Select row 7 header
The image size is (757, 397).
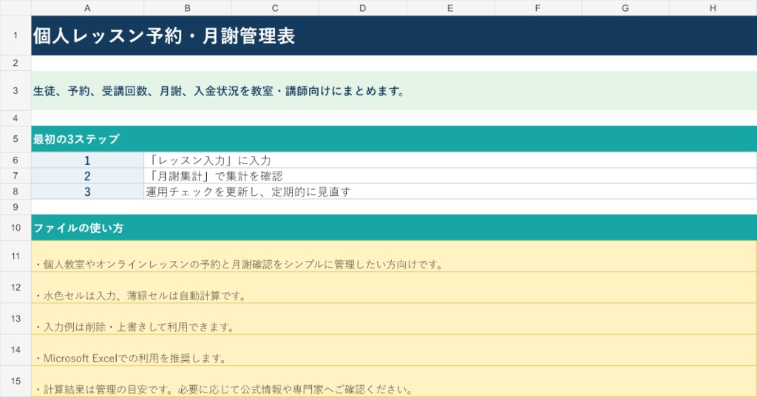coord(16,176)
